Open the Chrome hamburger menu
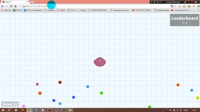 pyautogui.click(x=198, y=6)
